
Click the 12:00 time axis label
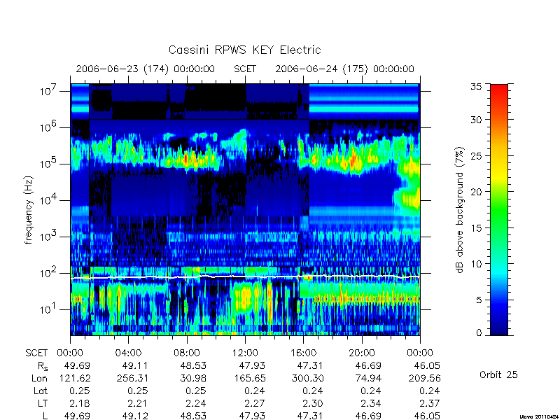[245, 353]
